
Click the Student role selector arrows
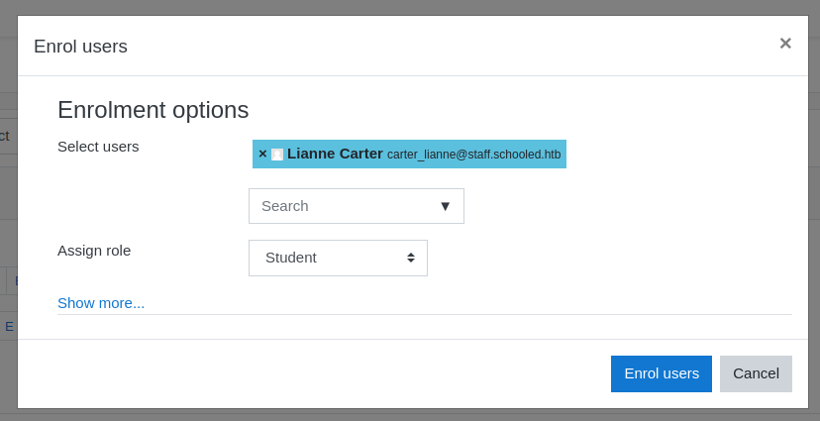point(411,258)
